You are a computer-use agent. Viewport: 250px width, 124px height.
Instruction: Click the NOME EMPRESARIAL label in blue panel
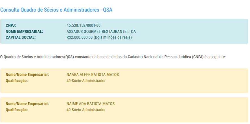24,31
